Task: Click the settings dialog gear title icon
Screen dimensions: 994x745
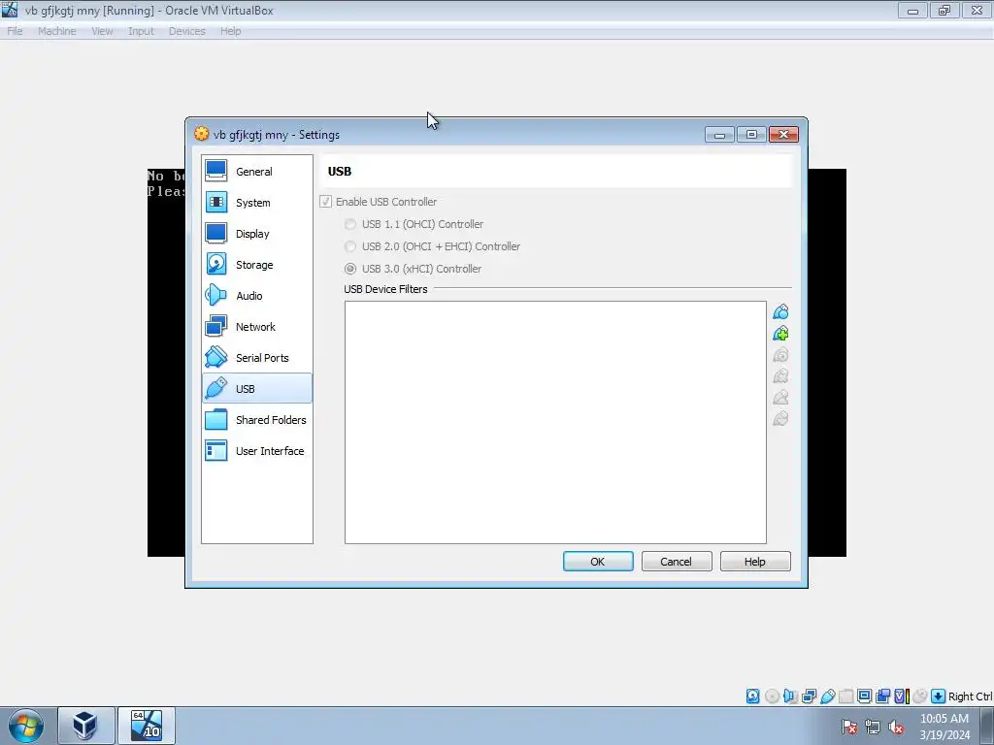Action: click(x=201, y=134)
